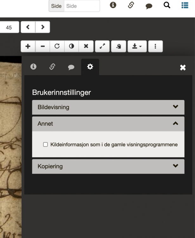Switch to the comments tab in panel
Image resolution: width=195 pixels, height=238 pixels.
coord(71,67)
